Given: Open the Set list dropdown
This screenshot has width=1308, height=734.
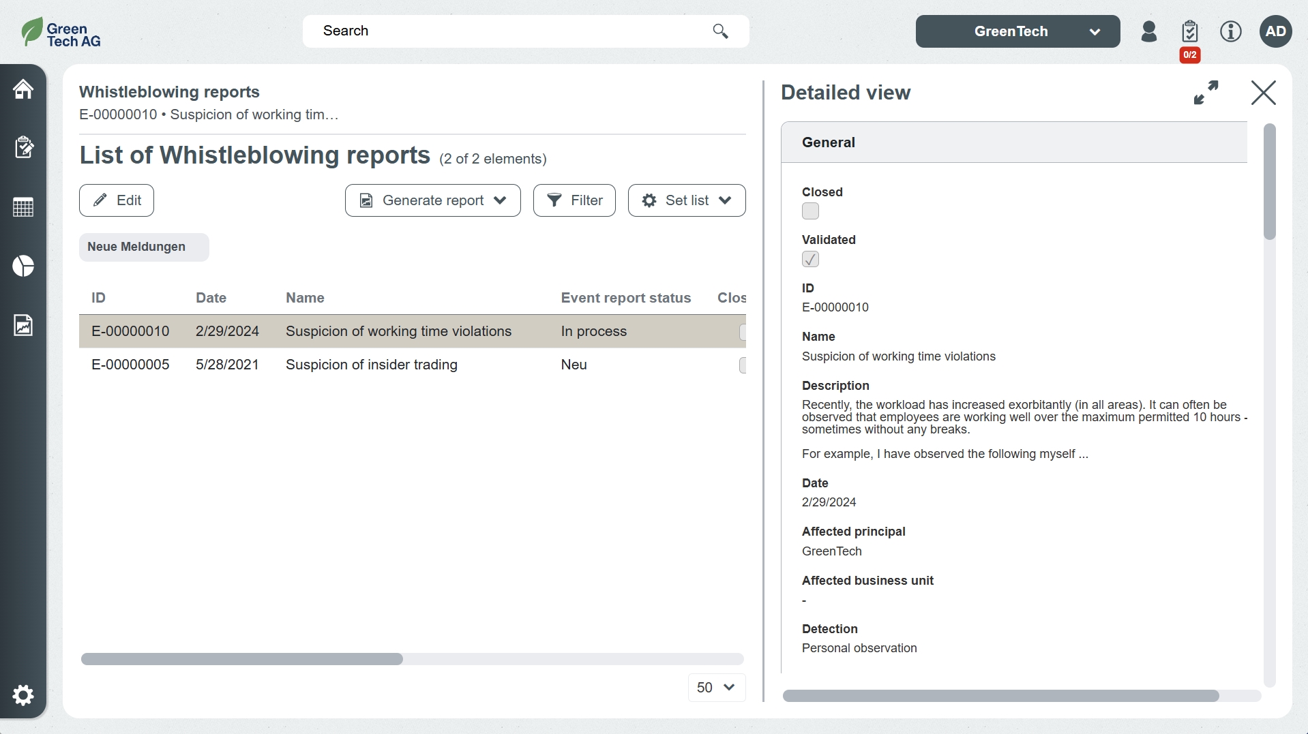Looking at the screenshot, I should point(687,200).
